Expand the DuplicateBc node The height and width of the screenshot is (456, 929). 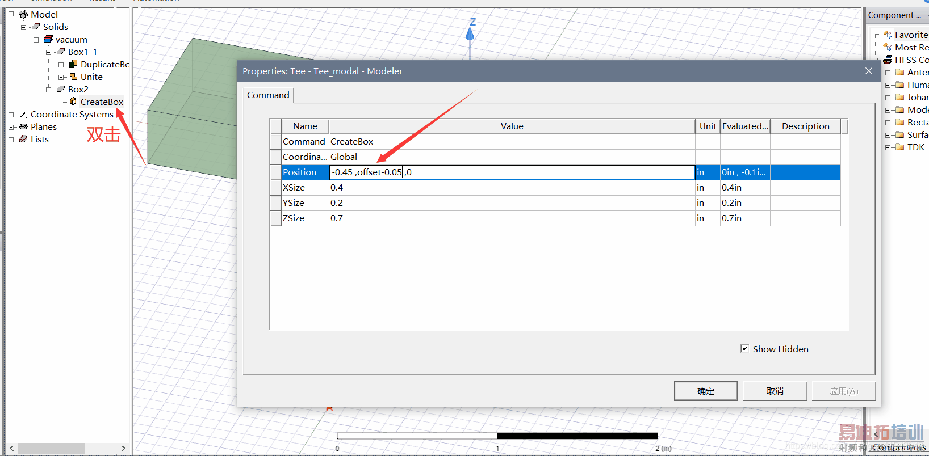(61, 64)
